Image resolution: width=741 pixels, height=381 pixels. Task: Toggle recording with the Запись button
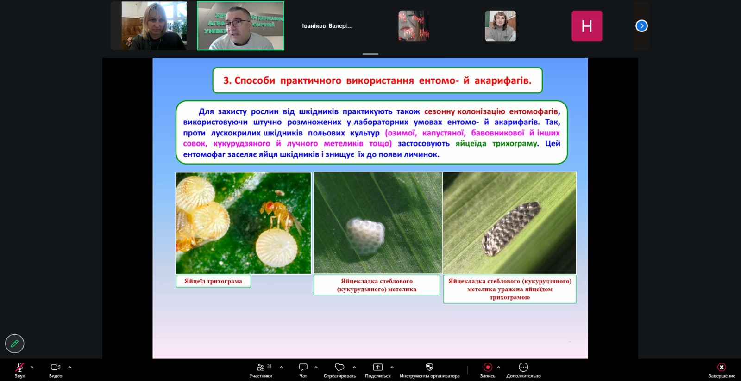(x=487, y=368)
